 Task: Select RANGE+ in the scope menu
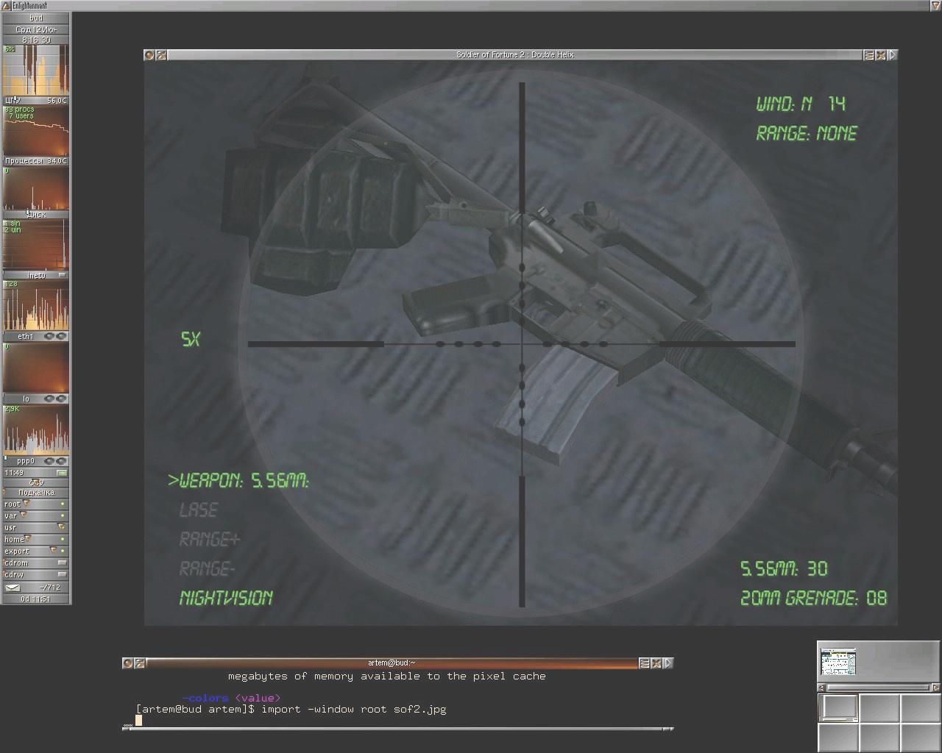click(210, 539)
